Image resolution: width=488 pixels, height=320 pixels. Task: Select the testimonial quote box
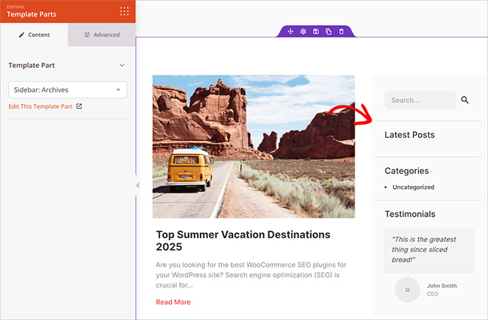coord(428,249)
